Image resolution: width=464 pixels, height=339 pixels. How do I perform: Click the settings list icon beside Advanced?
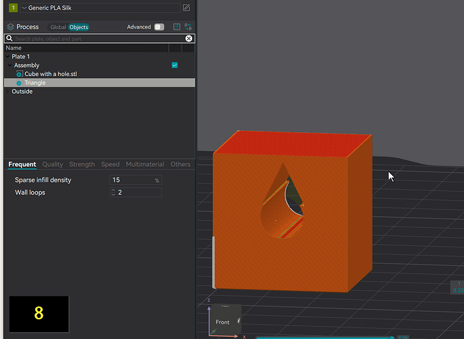click(x=176, y=27)
